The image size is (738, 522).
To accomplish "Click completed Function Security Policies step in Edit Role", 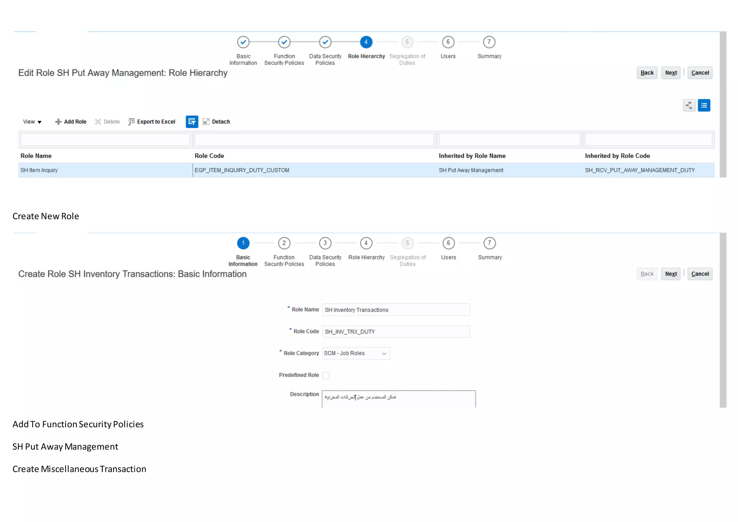I will tap(284, 42).
